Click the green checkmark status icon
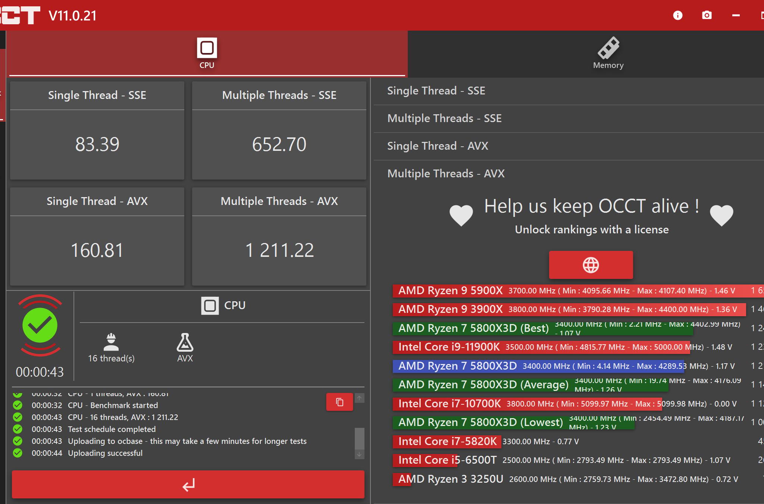Image resolution: width=764 pixels, height=504 pixels. click(x=40, y=325)
